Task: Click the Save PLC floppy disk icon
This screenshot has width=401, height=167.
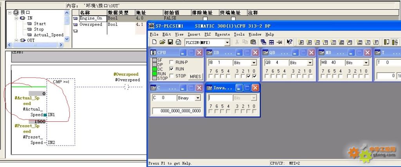Action: [x=170, y=42]
